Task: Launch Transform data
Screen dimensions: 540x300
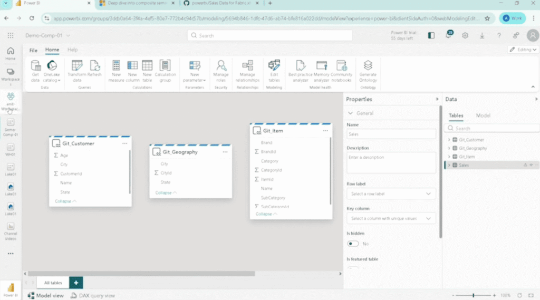Action: point(77,71)
